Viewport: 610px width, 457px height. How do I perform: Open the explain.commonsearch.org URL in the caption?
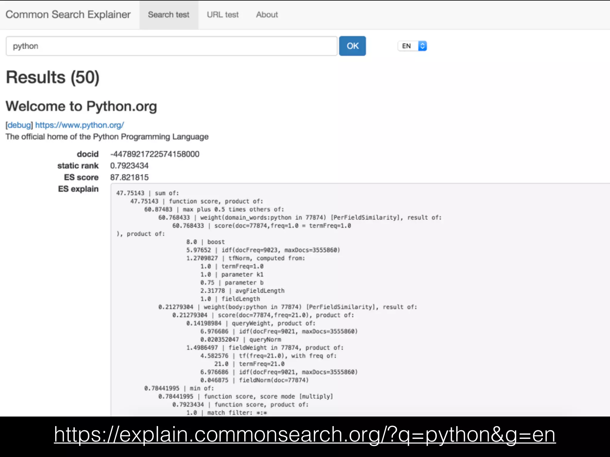pyautogui.click(x=305, y=435)
